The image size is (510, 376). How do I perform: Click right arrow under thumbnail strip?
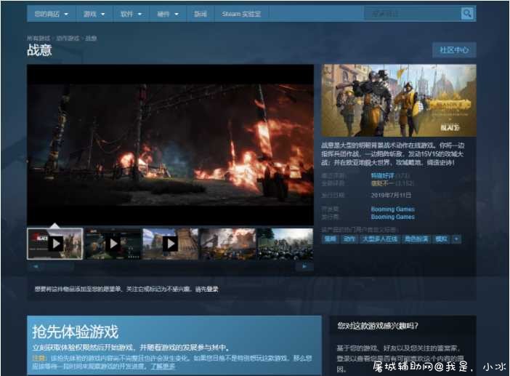click(x=304, y=266)
